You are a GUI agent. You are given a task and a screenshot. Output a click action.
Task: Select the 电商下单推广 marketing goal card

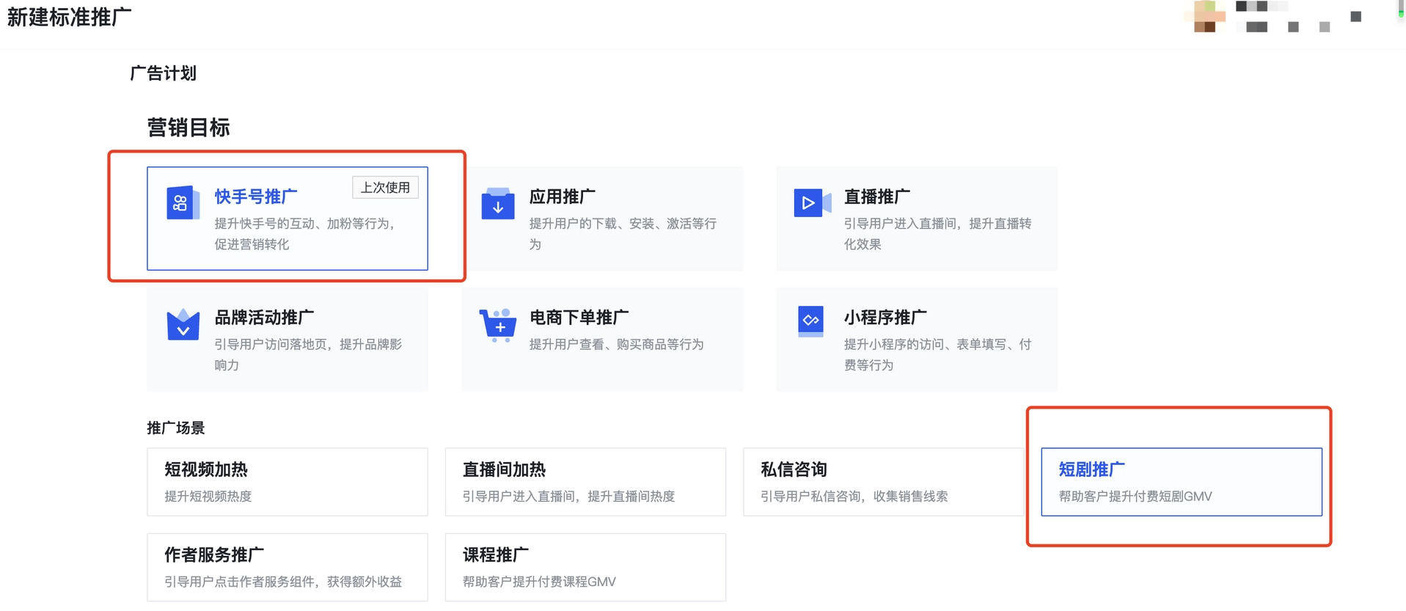(x=602, y=339)
